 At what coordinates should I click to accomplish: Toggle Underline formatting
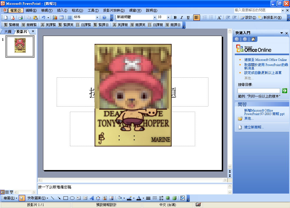coord(188,18)
